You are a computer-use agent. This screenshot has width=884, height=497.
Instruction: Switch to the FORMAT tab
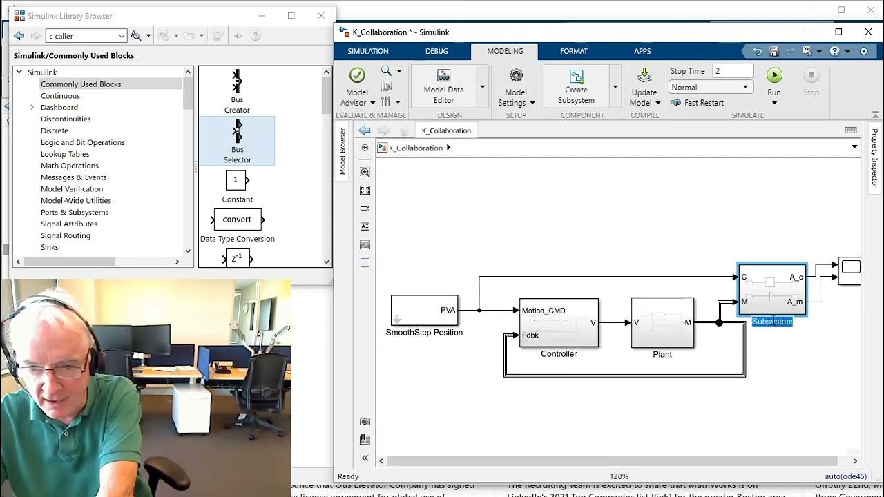click(574, 51)
